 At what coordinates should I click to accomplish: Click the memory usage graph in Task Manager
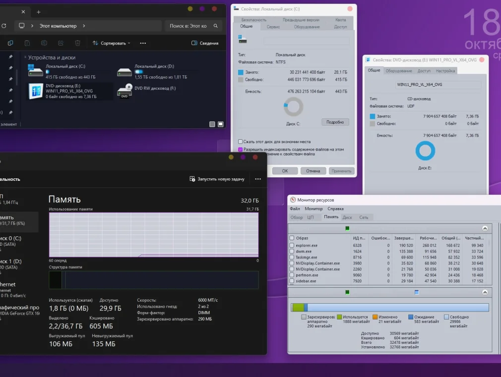click(153, 235)
